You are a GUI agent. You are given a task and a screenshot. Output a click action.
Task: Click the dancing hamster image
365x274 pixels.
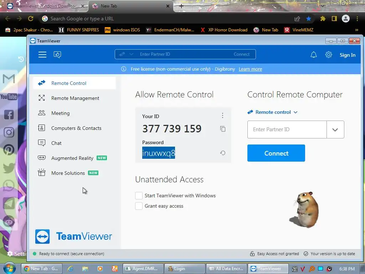[305, 209]
